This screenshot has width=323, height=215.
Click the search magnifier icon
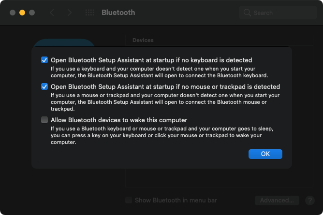[x=248, y=13]
